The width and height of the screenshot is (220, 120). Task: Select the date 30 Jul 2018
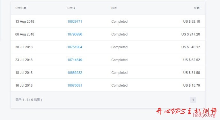(24, 47)
